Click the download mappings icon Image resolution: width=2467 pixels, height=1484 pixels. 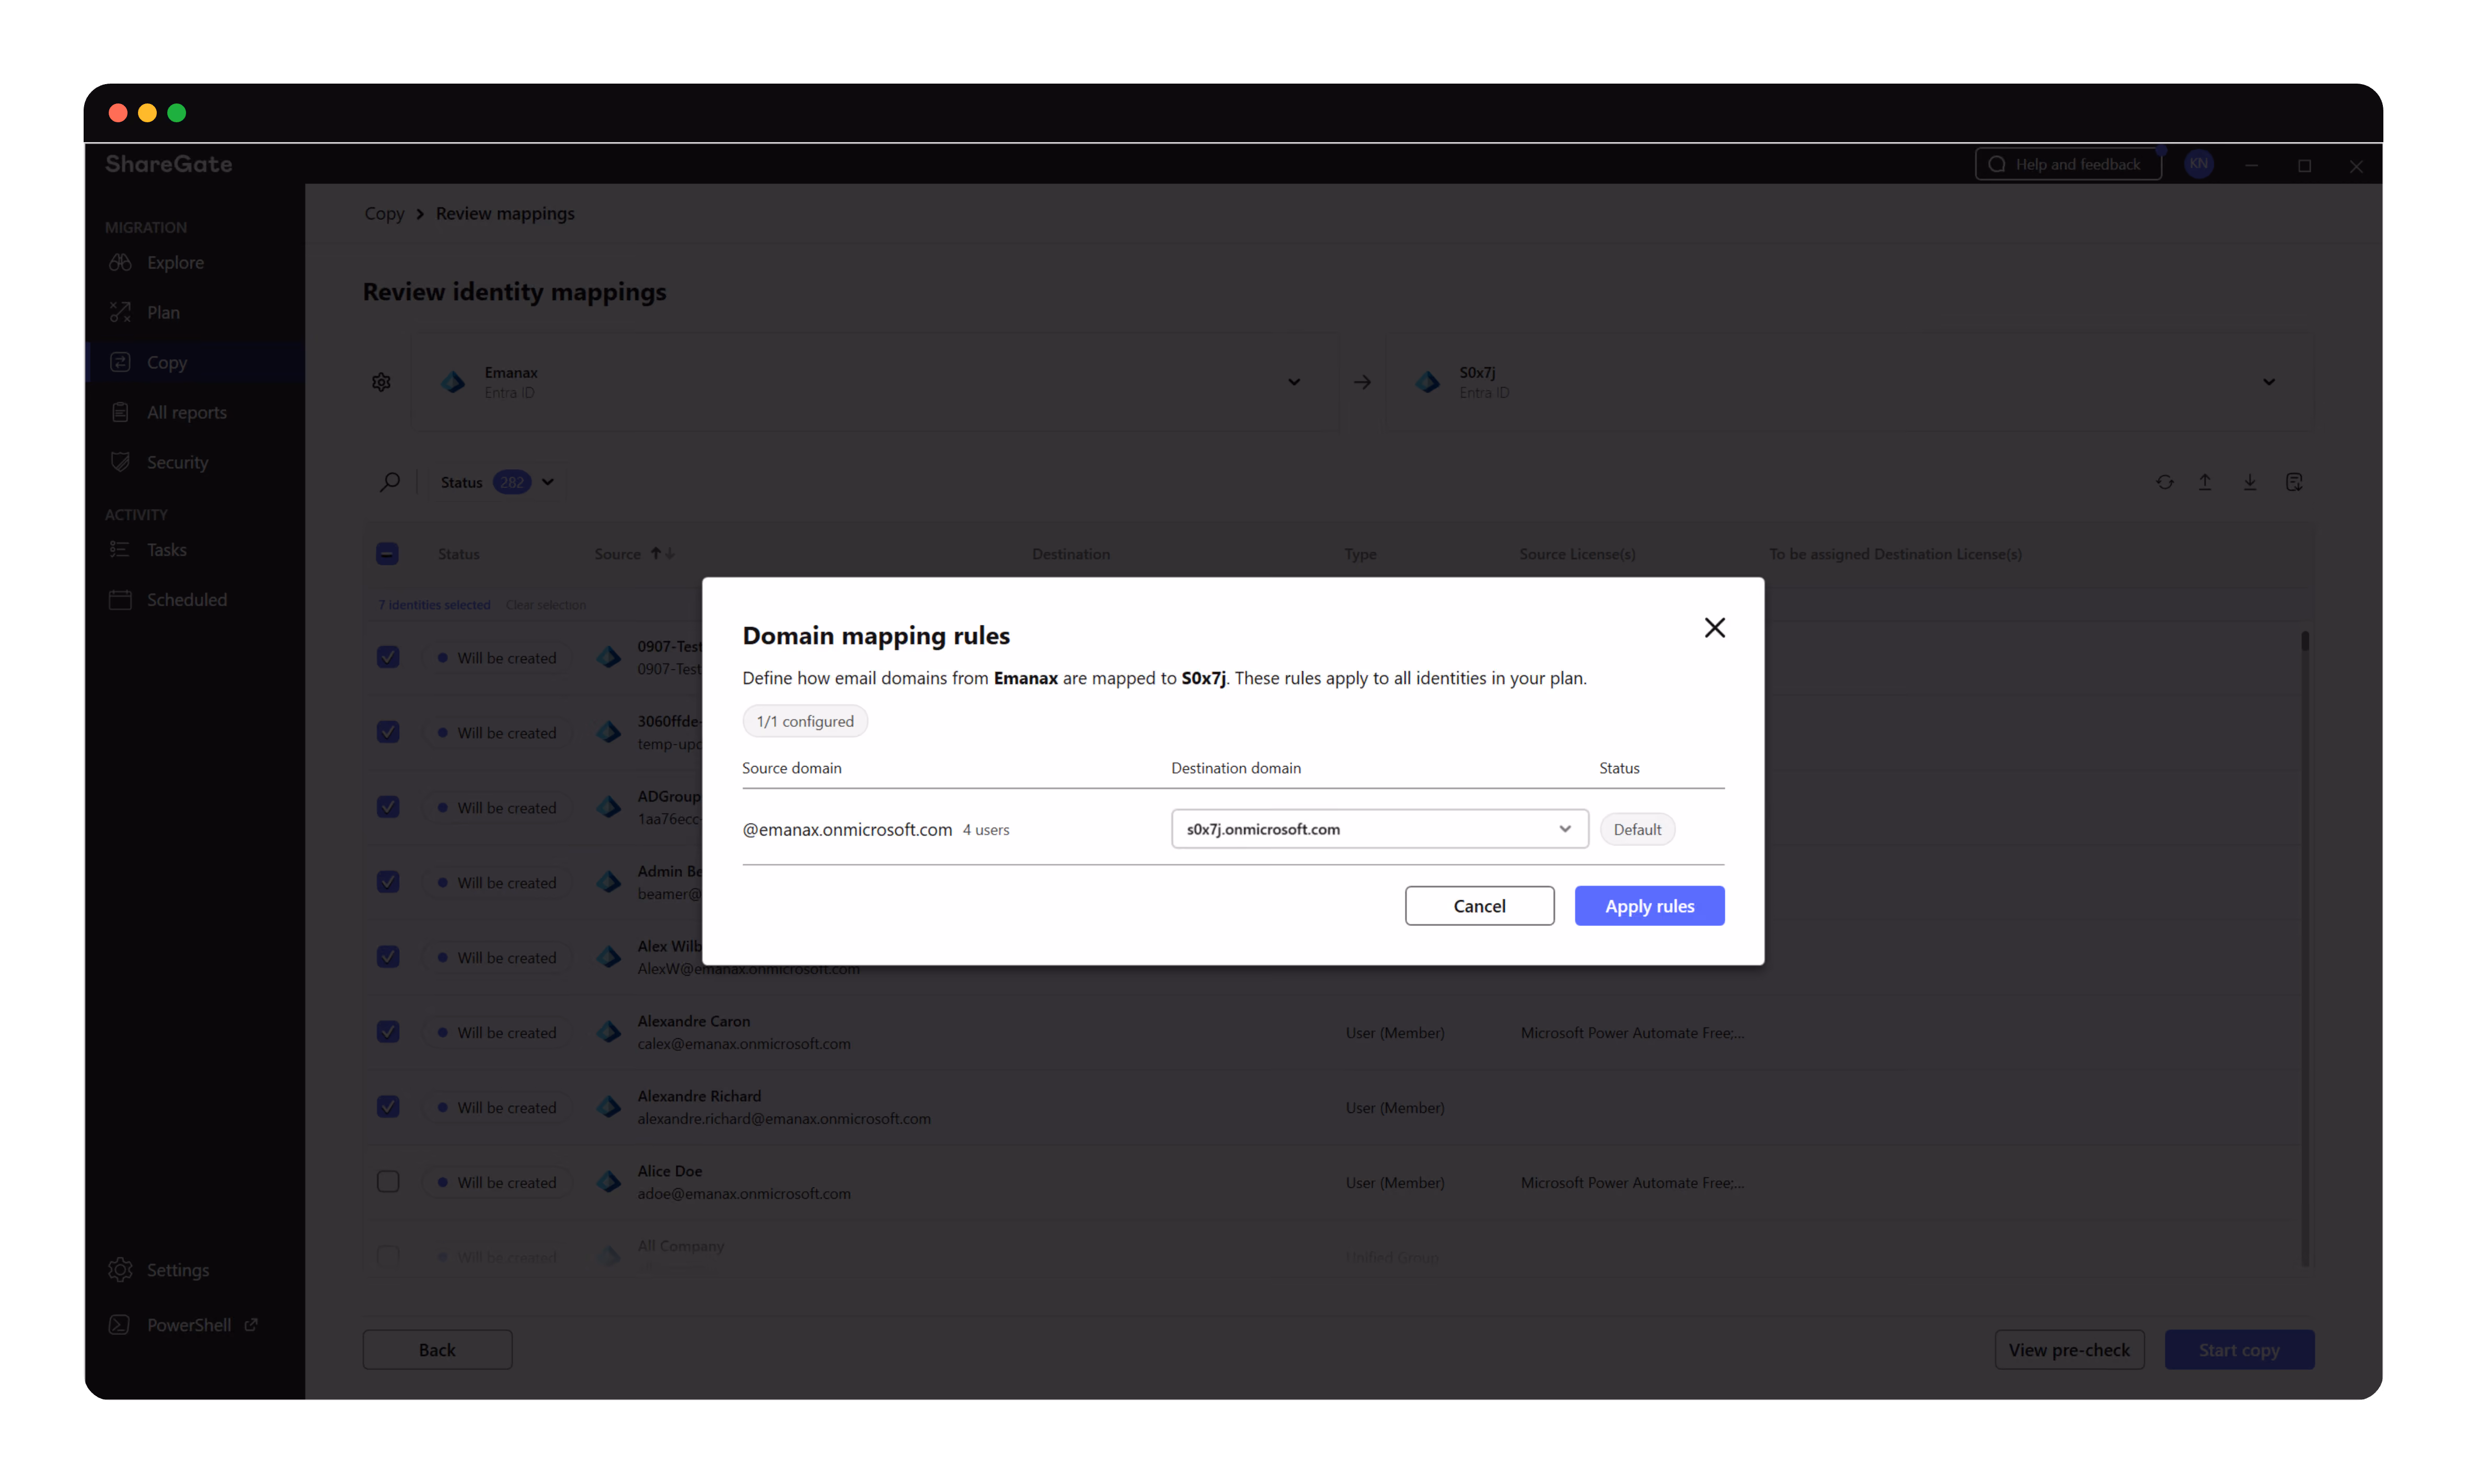[x=2249, y=482]
